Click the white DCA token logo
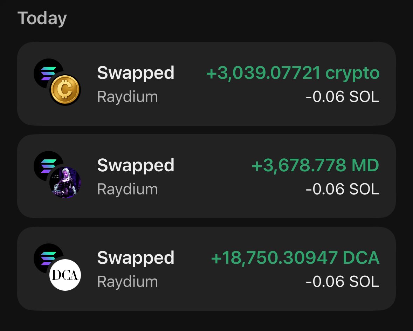The height and width of the screenshot is (331, 413). [65, 275]
